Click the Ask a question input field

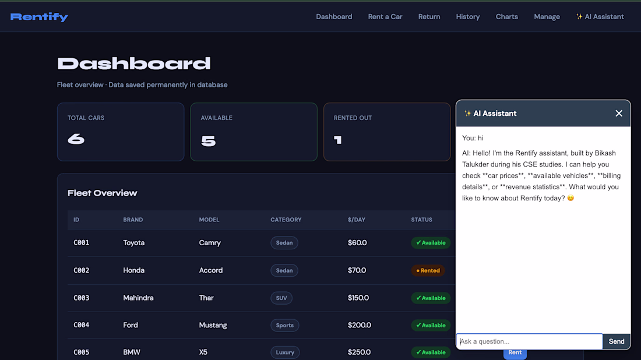[x=529, y=341]
